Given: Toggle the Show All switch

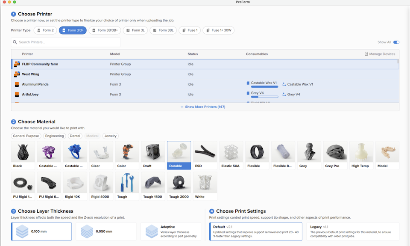Looking at the screenshot, I should coord(396,42).
